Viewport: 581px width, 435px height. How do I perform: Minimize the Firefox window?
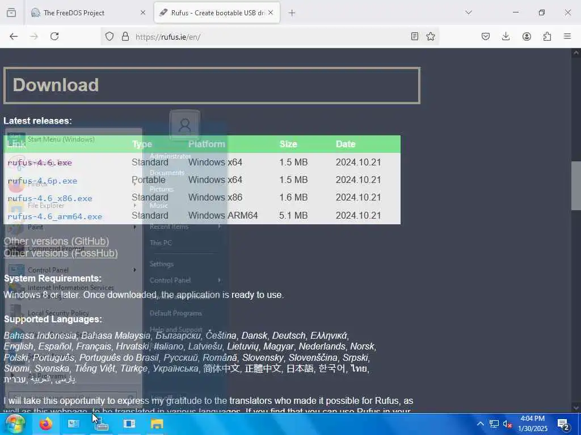click(x=516, y=12)
